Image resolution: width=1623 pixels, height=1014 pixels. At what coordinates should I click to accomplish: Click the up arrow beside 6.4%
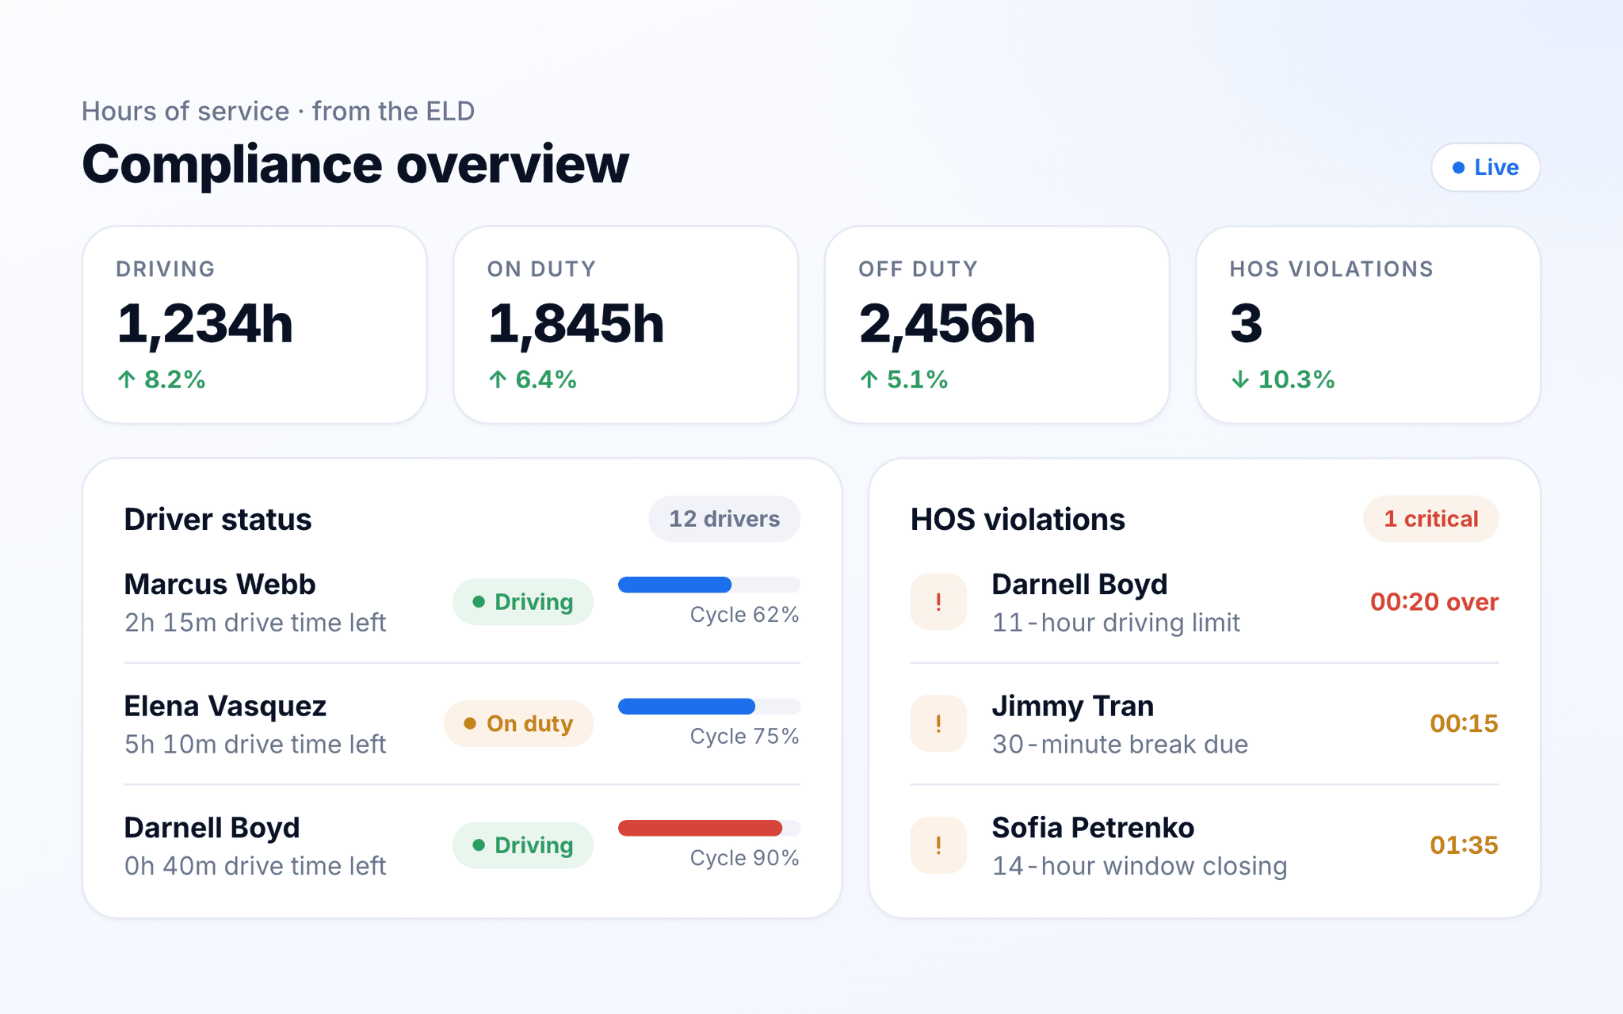(498, 379)
